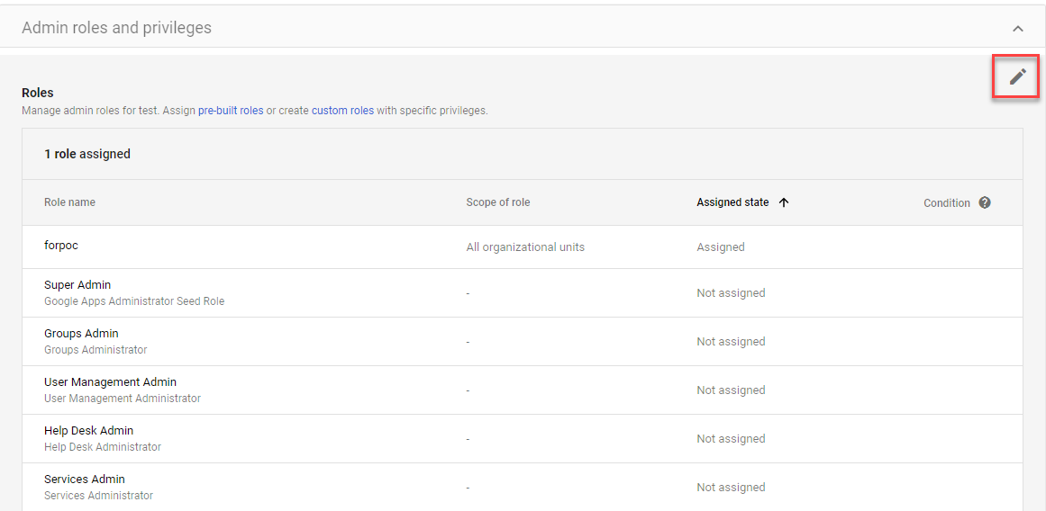Click the pencil edit roles icon
1046x511 pixels.
tap(1017, 76)
